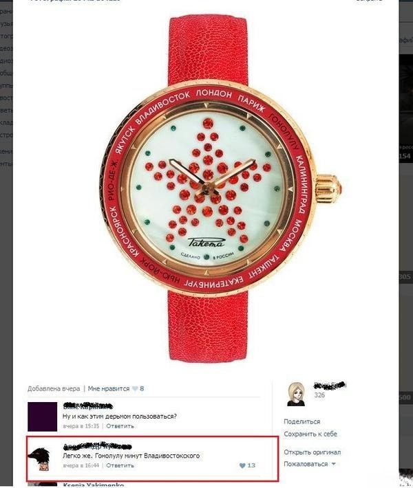The image size is (413, 488).
Task: Open the photo author's blurred name link
Action: point(330,386)
